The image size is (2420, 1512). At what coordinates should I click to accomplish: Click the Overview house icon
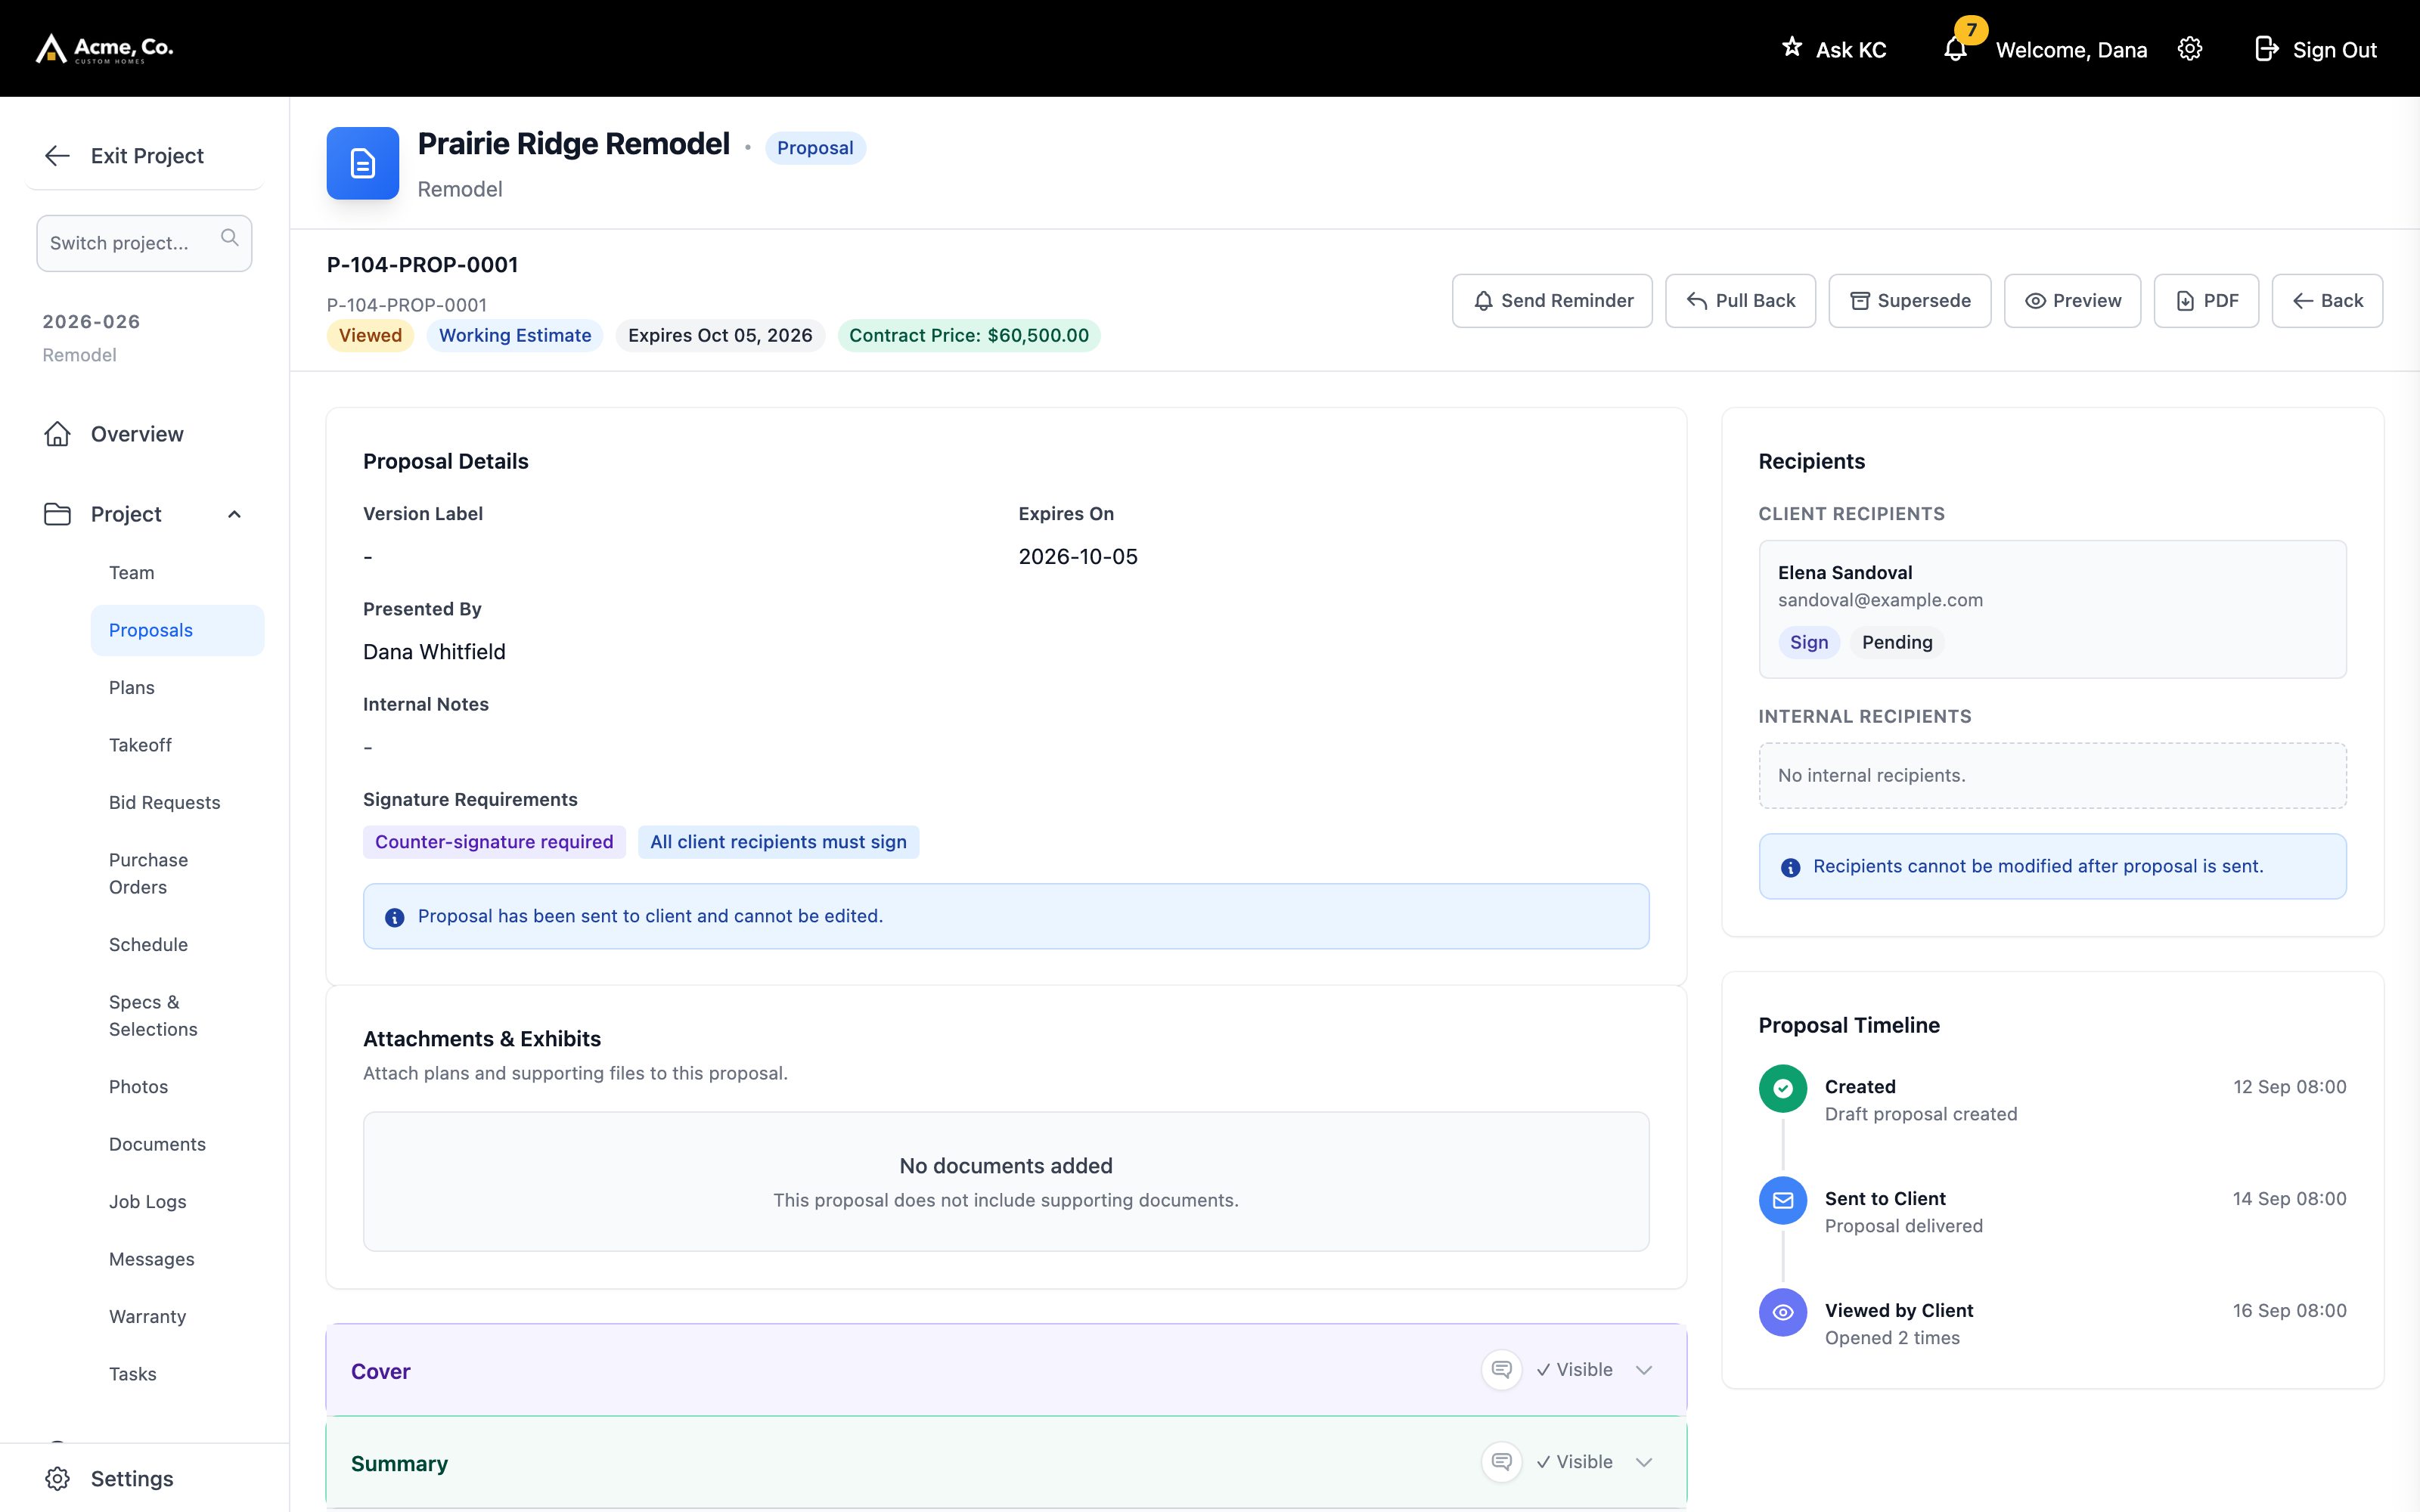58,434
